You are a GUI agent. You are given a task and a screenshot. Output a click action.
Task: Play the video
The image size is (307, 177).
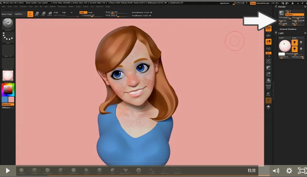(x=8, y=171)
